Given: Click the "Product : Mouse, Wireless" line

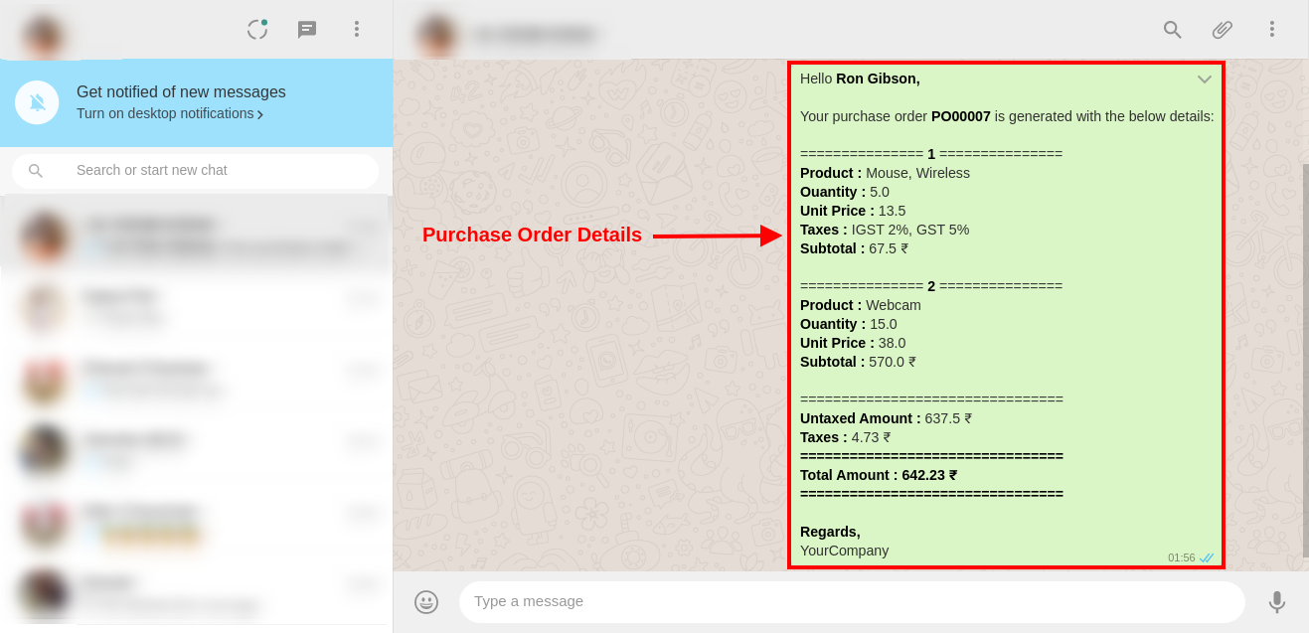Looking at the screenshot, I should pos(885,173).
